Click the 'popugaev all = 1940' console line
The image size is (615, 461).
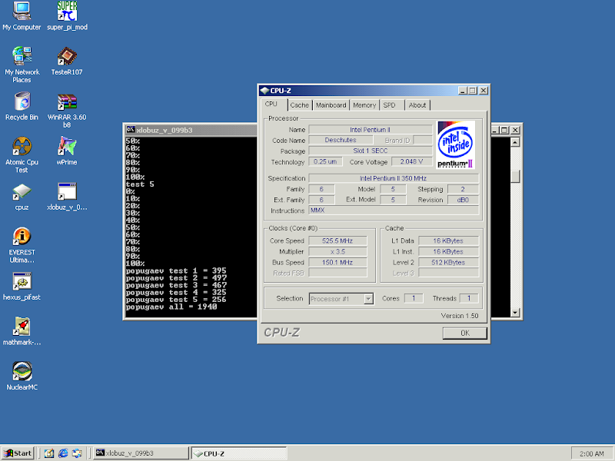(171, 307)
